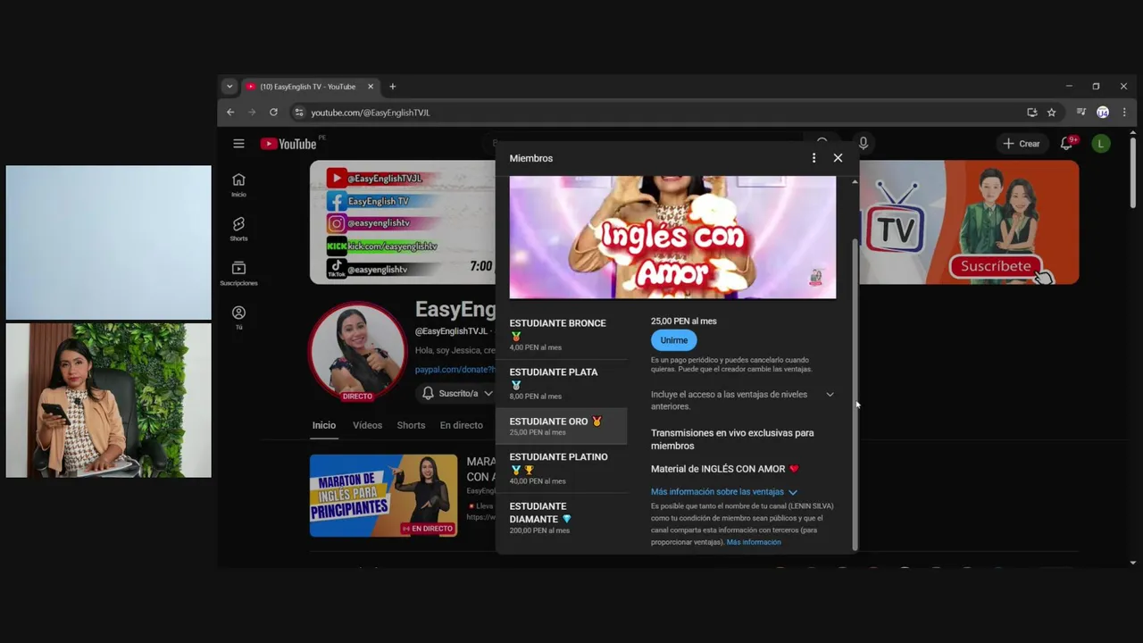Open the media control icon in Chrome toolbar
Screen dimensions: 1143x643
(1081, 113)
